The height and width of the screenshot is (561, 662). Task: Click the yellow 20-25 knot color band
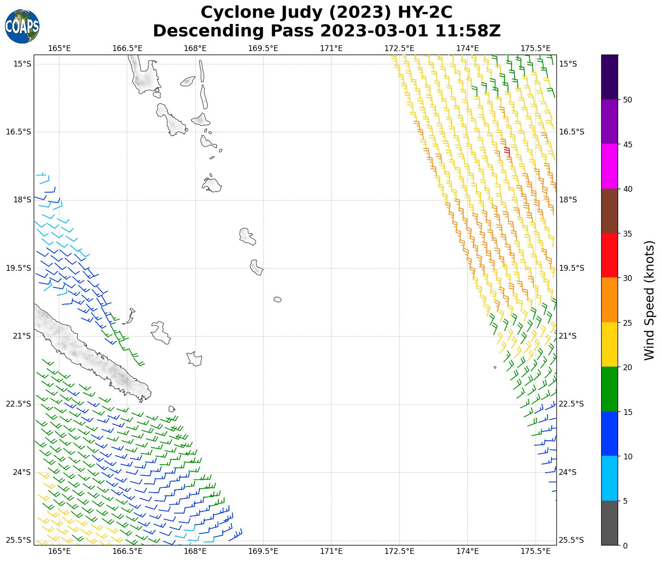609,344
